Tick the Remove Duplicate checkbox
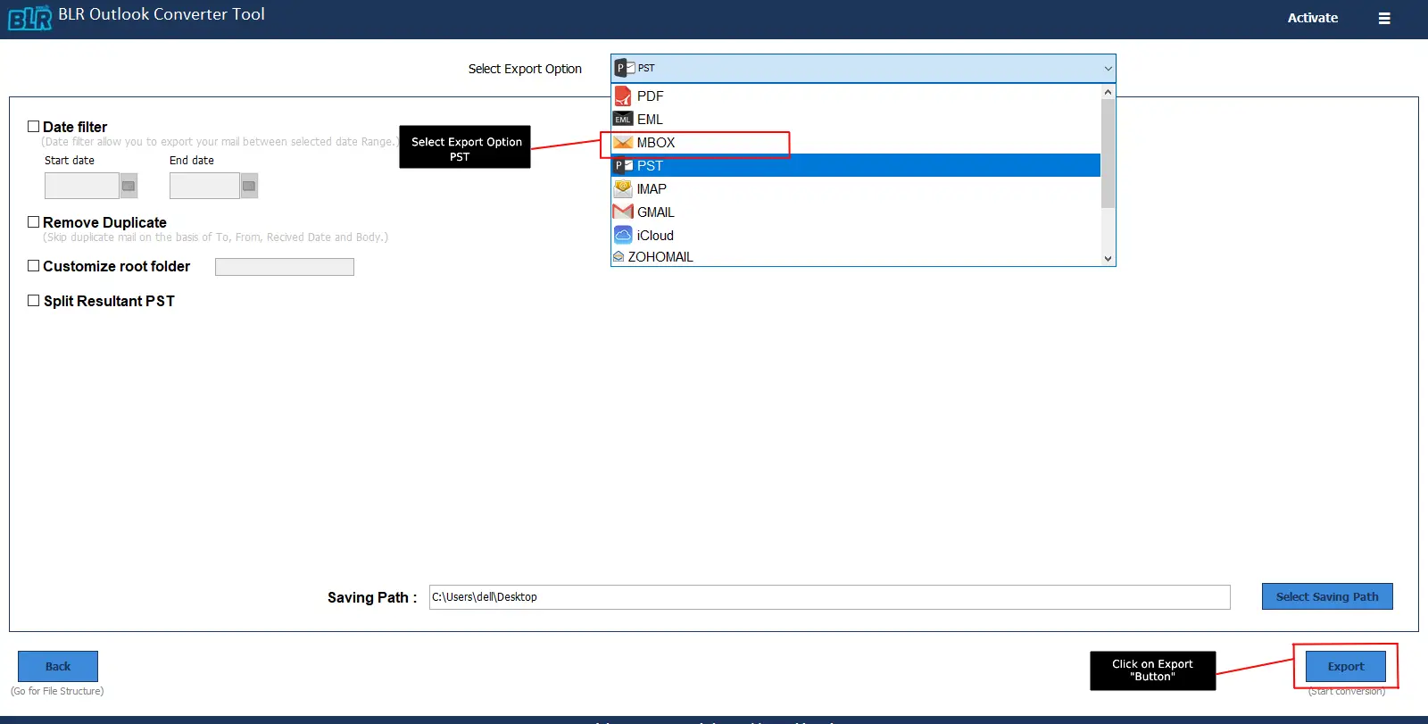 click(33, 222)
